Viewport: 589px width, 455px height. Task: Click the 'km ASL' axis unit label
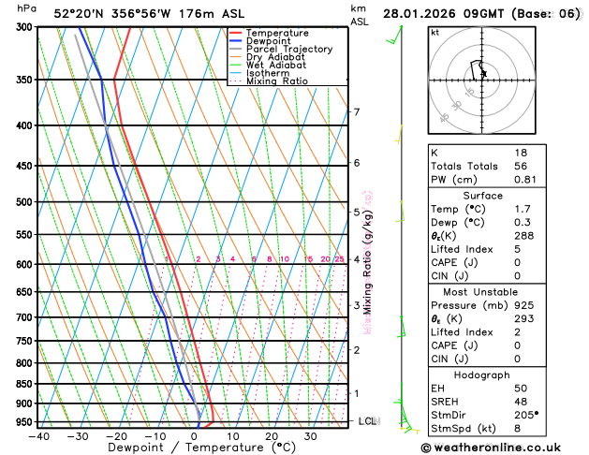tap(359, 15)
